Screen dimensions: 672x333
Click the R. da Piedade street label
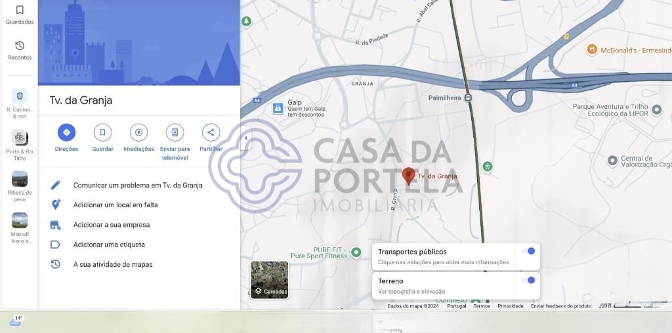tap(371, 39)
